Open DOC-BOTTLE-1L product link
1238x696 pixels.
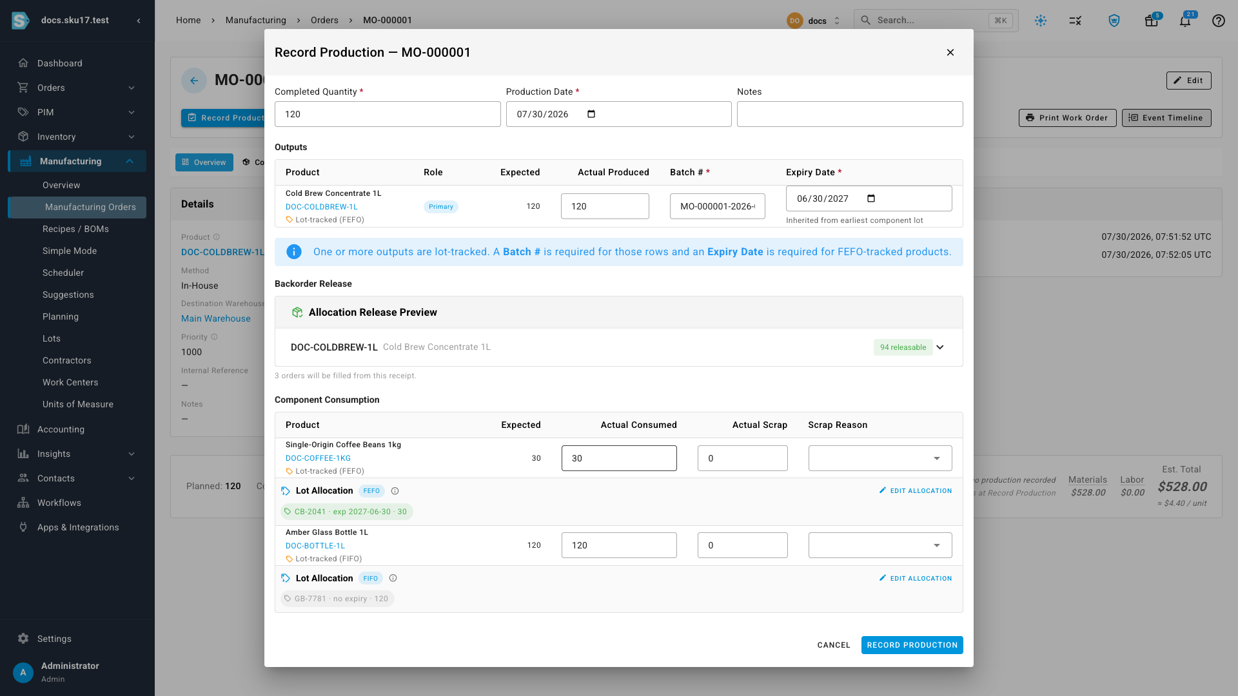coord(315,546)
